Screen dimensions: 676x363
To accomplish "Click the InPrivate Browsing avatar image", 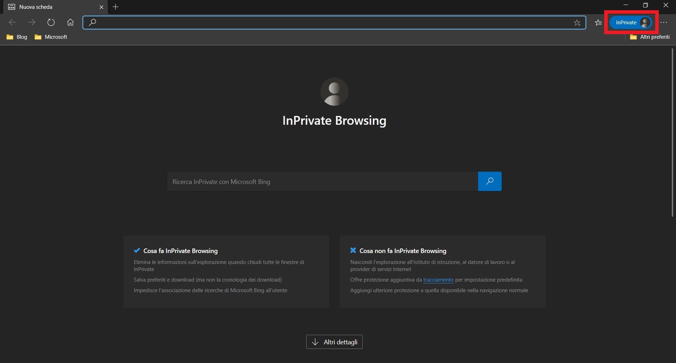I will pyautogui.click(x=334, y=92).
